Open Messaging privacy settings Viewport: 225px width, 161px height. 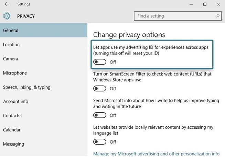13,144
